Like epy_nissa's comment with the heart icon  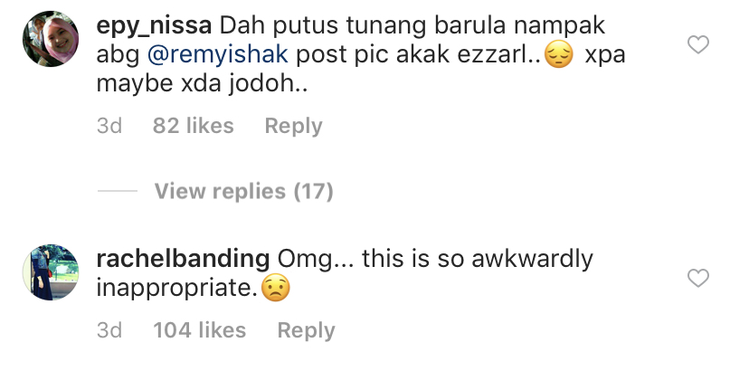697,45
